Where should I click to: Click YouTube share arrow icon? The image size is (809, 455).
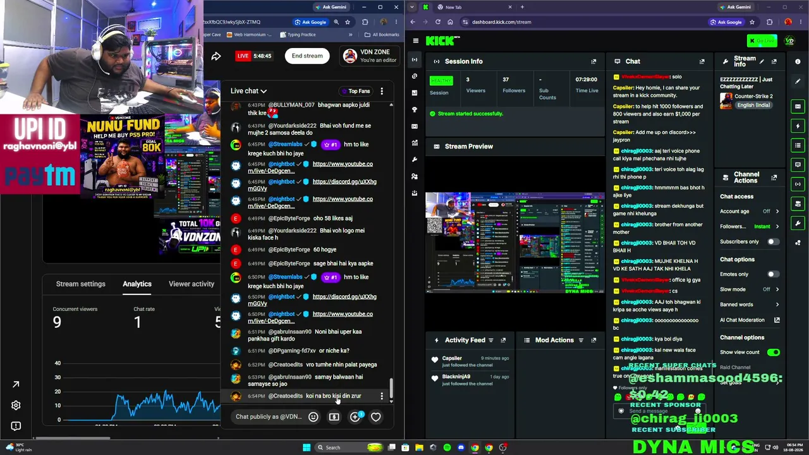click(216, 56)
